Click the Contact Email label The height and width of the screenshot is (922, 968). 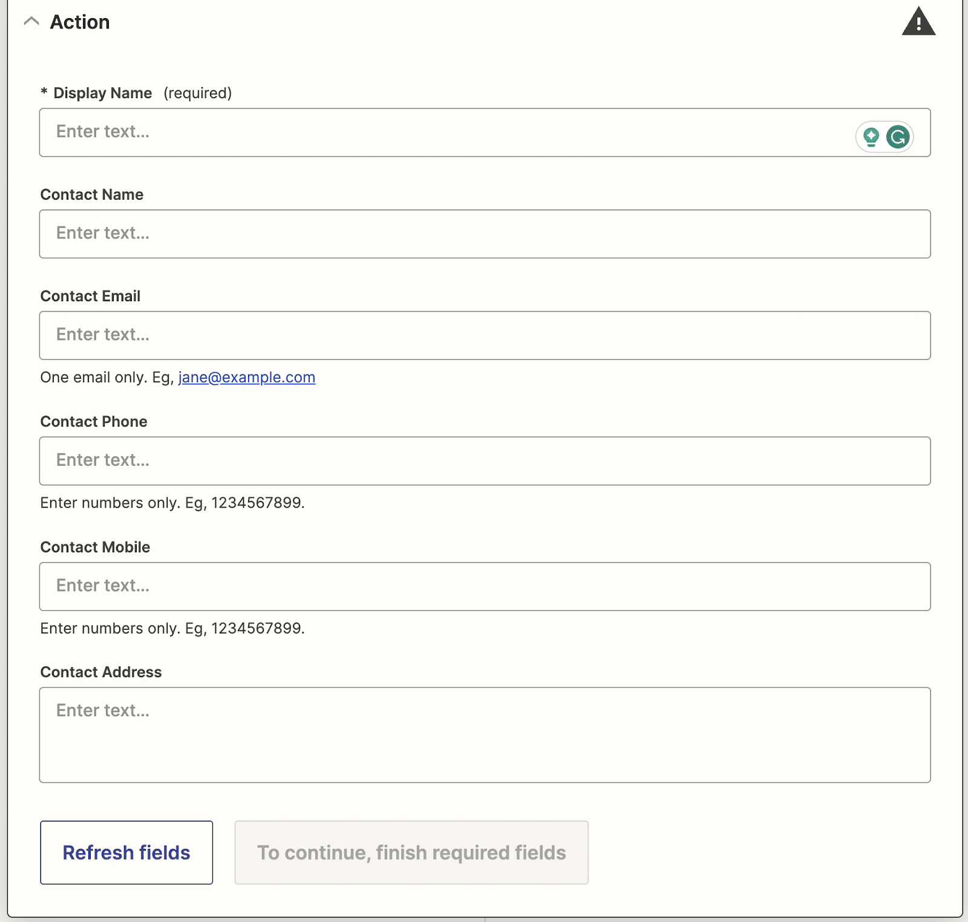(90, 296)
